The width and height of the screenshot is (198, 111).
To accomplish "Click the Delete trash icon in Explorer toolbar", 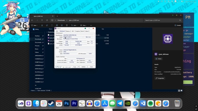I will pyautogui.click(x=67, y=25).
